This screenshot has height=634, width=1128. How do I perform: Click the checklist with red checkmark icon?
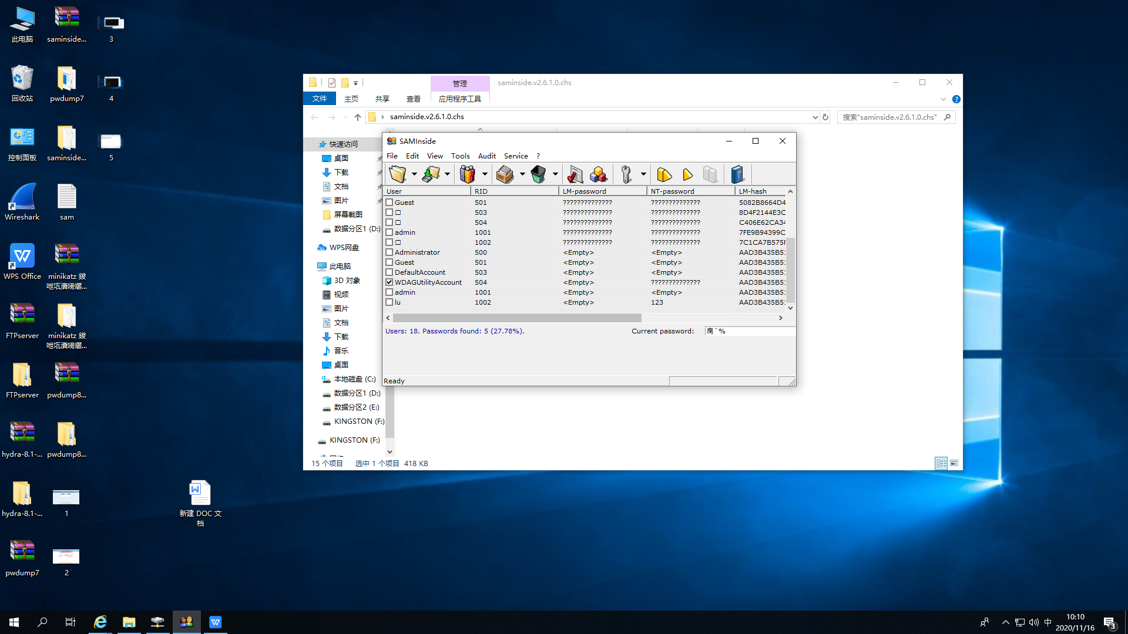pyautogui.click(x=575, y=174)
